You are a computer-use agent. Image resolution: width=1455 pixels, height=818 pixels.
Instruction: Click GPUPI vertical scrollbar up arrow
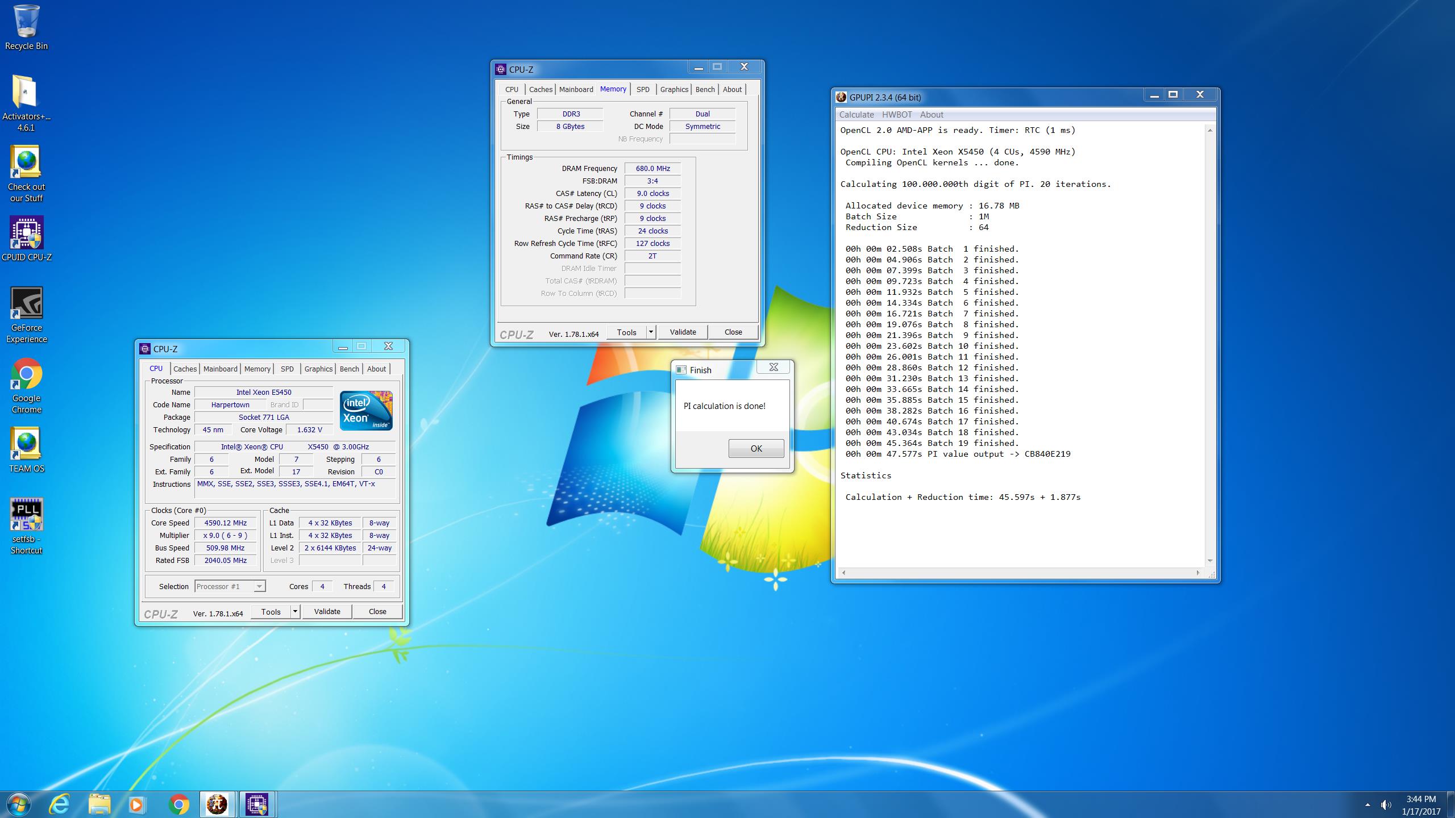1209,131
